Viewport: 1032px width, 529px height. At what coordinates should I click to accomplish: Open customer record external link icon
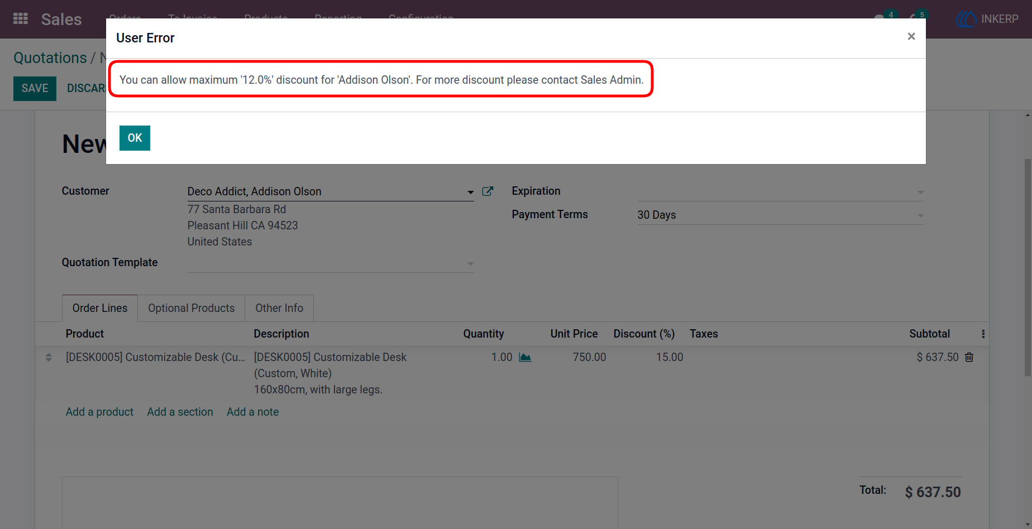coord(488,191)
